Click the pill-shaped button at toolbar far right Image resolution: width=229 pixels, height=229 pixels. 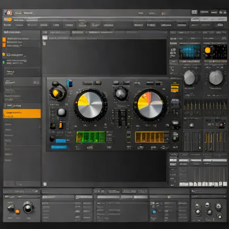[x=220, y=25]
